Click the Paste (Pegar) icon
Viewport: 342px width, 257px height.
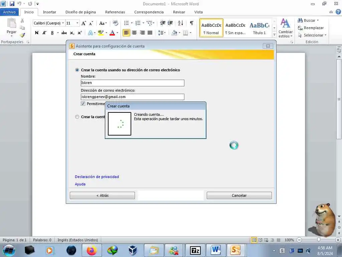tap(11, 23)
